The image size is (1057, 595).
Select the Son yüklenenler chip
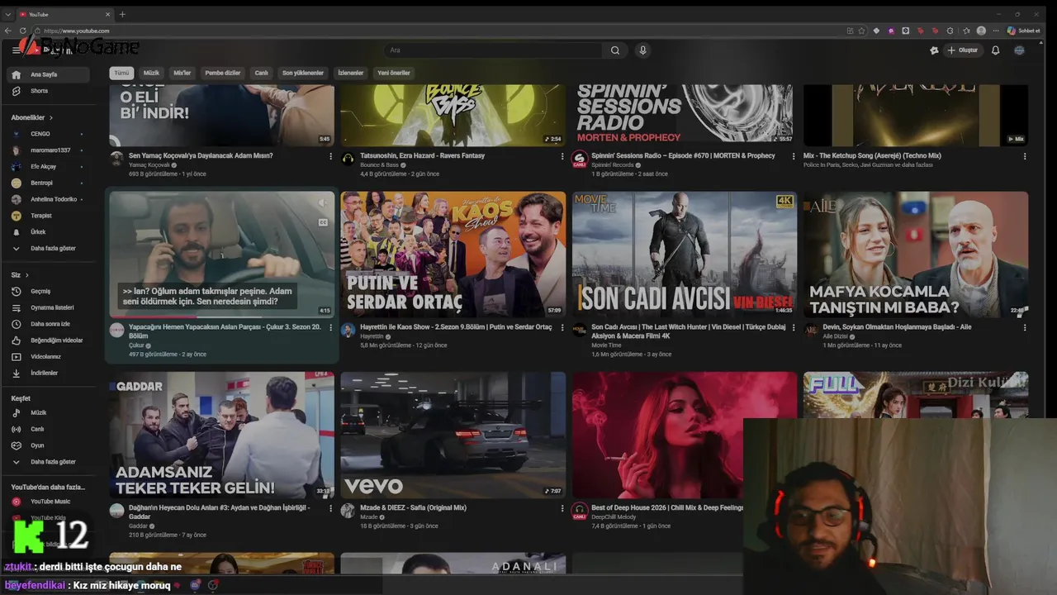(x=302, y=73)
